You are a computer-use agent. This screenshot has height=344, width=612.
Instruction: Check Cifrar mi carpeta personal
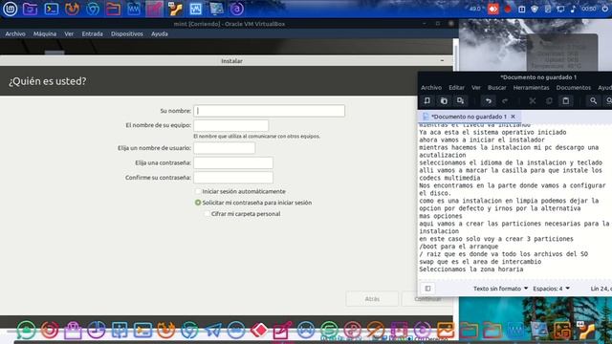click(207, 214)
